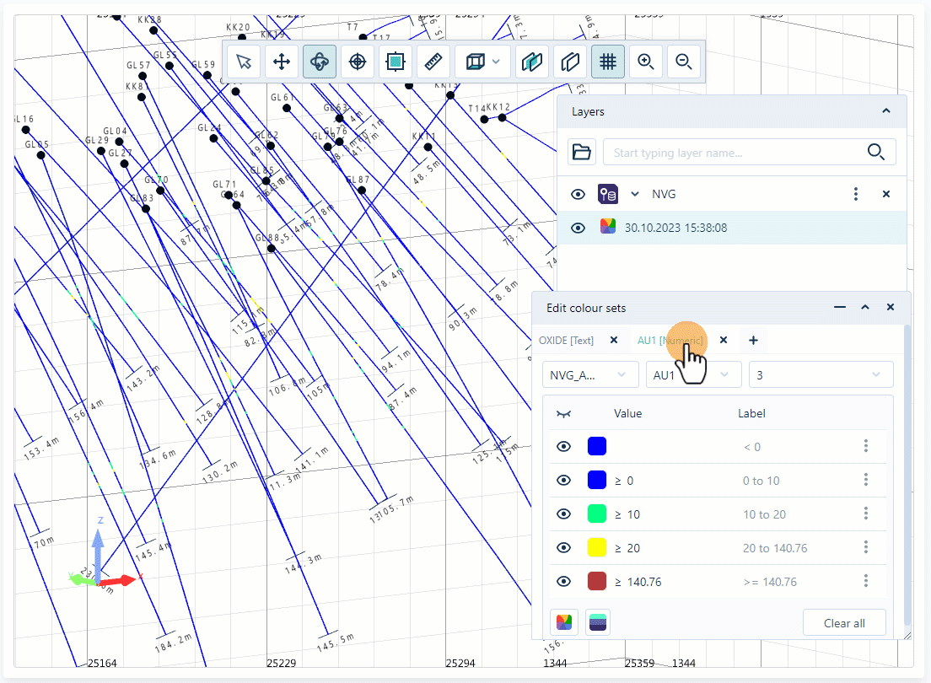Viewport: 931px width, 683px height.
Task: Toggle the grid display tool
Action: pyautogui.click(x=608, y=61)
